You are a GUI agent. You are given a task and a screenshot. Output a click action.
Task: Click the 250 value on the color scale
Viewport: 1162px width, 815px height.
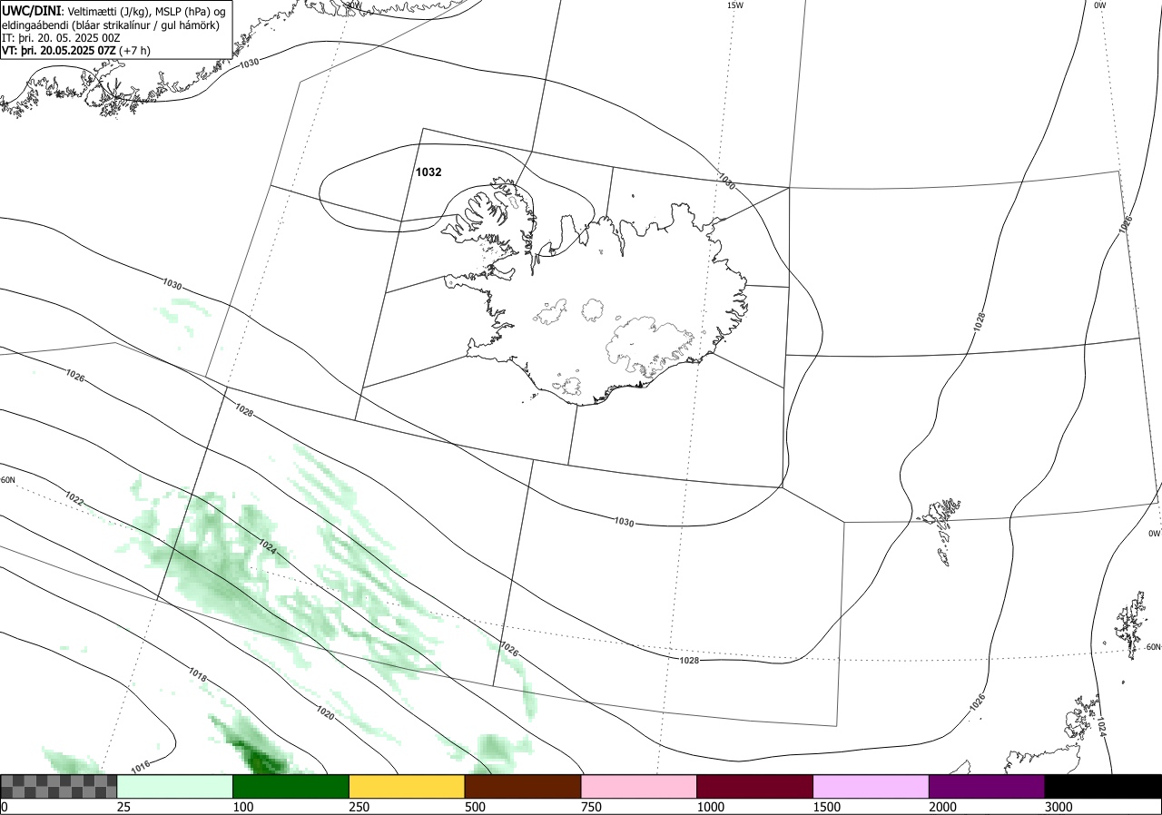point(359,807)
